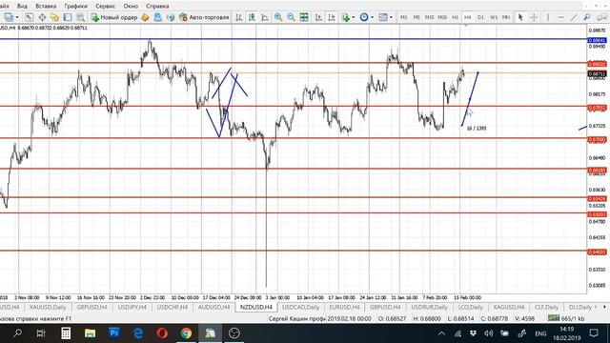Click the new chart icon
Viewport: 610px width, 343px height.
point(8,17)
